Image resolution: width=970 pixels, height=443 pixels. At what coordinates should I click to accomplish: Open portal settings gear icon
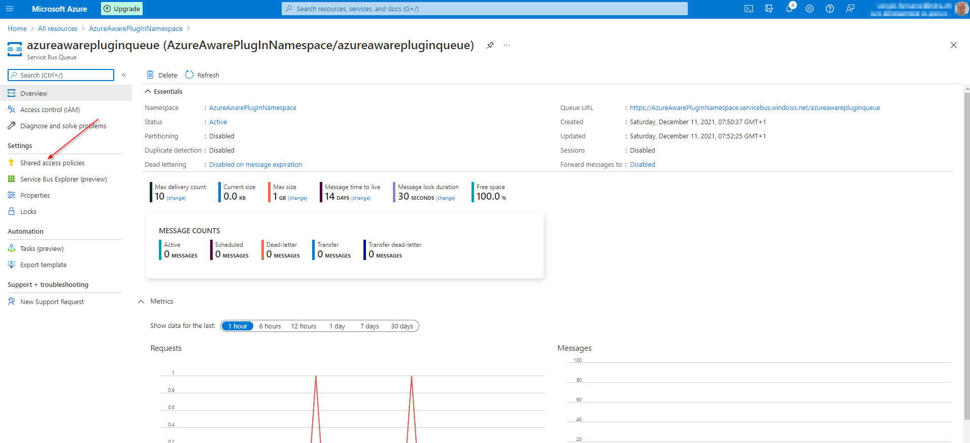(x=810, y=9)
